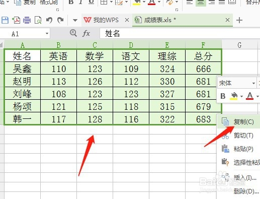
Task: Choose 选择性粘贴 from the context menu
Action: tap(239, 162)
